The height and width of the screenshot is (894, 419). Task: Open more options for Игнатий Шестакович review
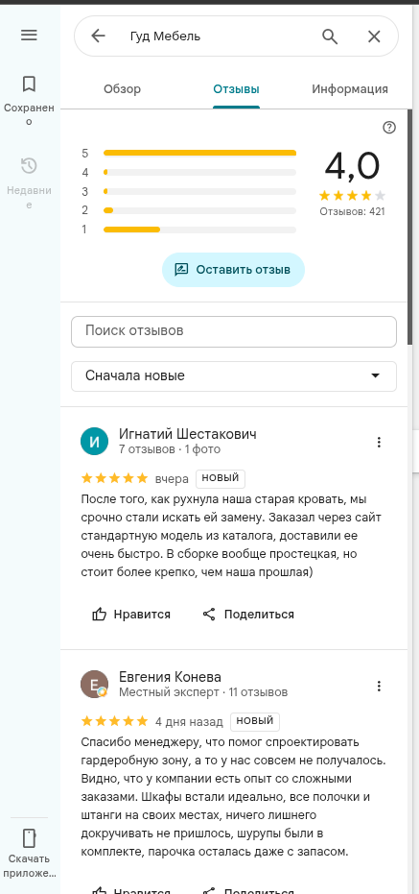[379, 442]
